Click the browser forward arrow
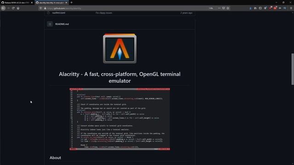 tap(8, 8)
